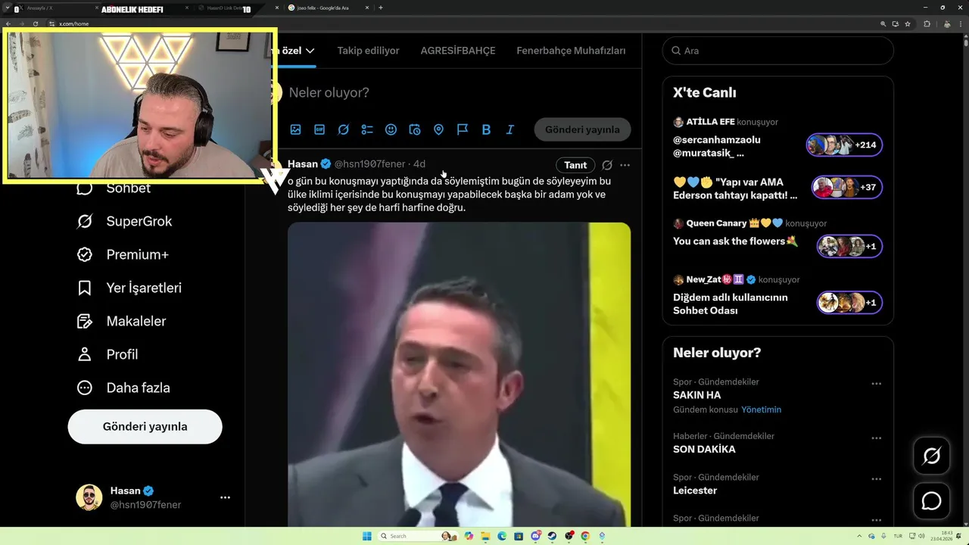Expand the Daha fazla menu
Screen dimensions: 969x545
pyautogui.click(x=123, y=388)
